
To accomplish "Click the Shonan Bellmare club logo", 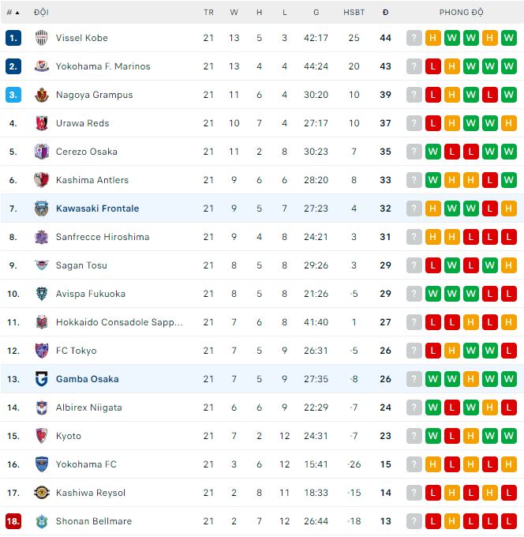I will click(x=42, y=521).
